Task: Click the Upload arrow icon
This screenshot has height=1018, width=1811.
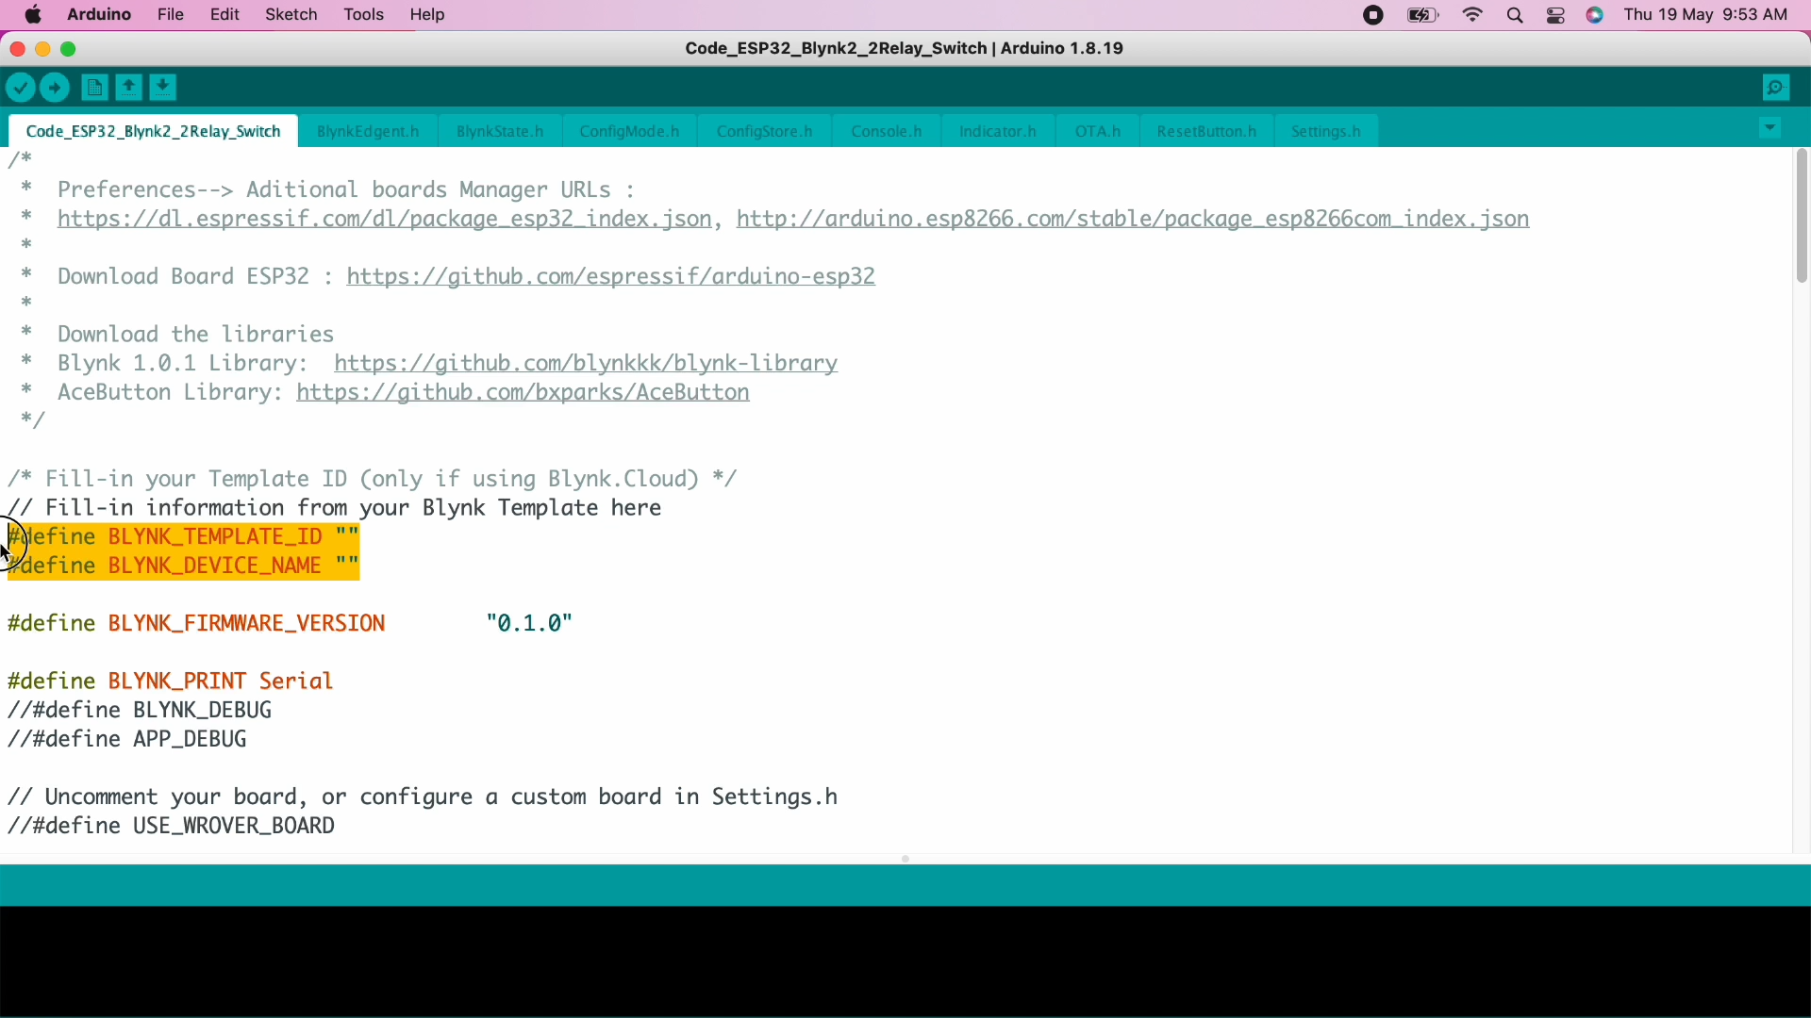Action: (x=57, y=89)
